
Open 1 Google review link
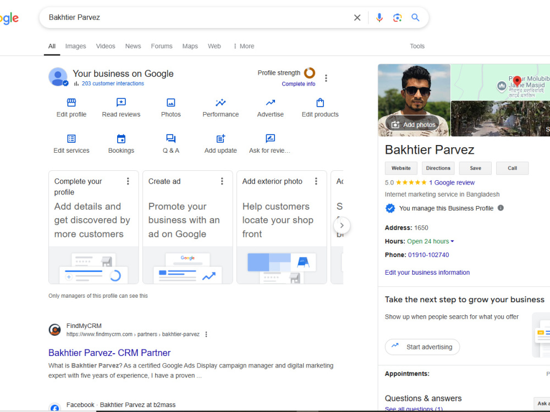tap(452, 182)
